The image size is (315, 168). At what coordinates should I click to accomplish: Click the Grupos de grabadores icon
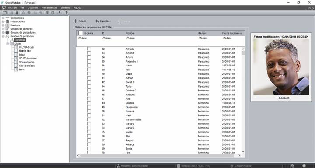click(x=7, y=32)
